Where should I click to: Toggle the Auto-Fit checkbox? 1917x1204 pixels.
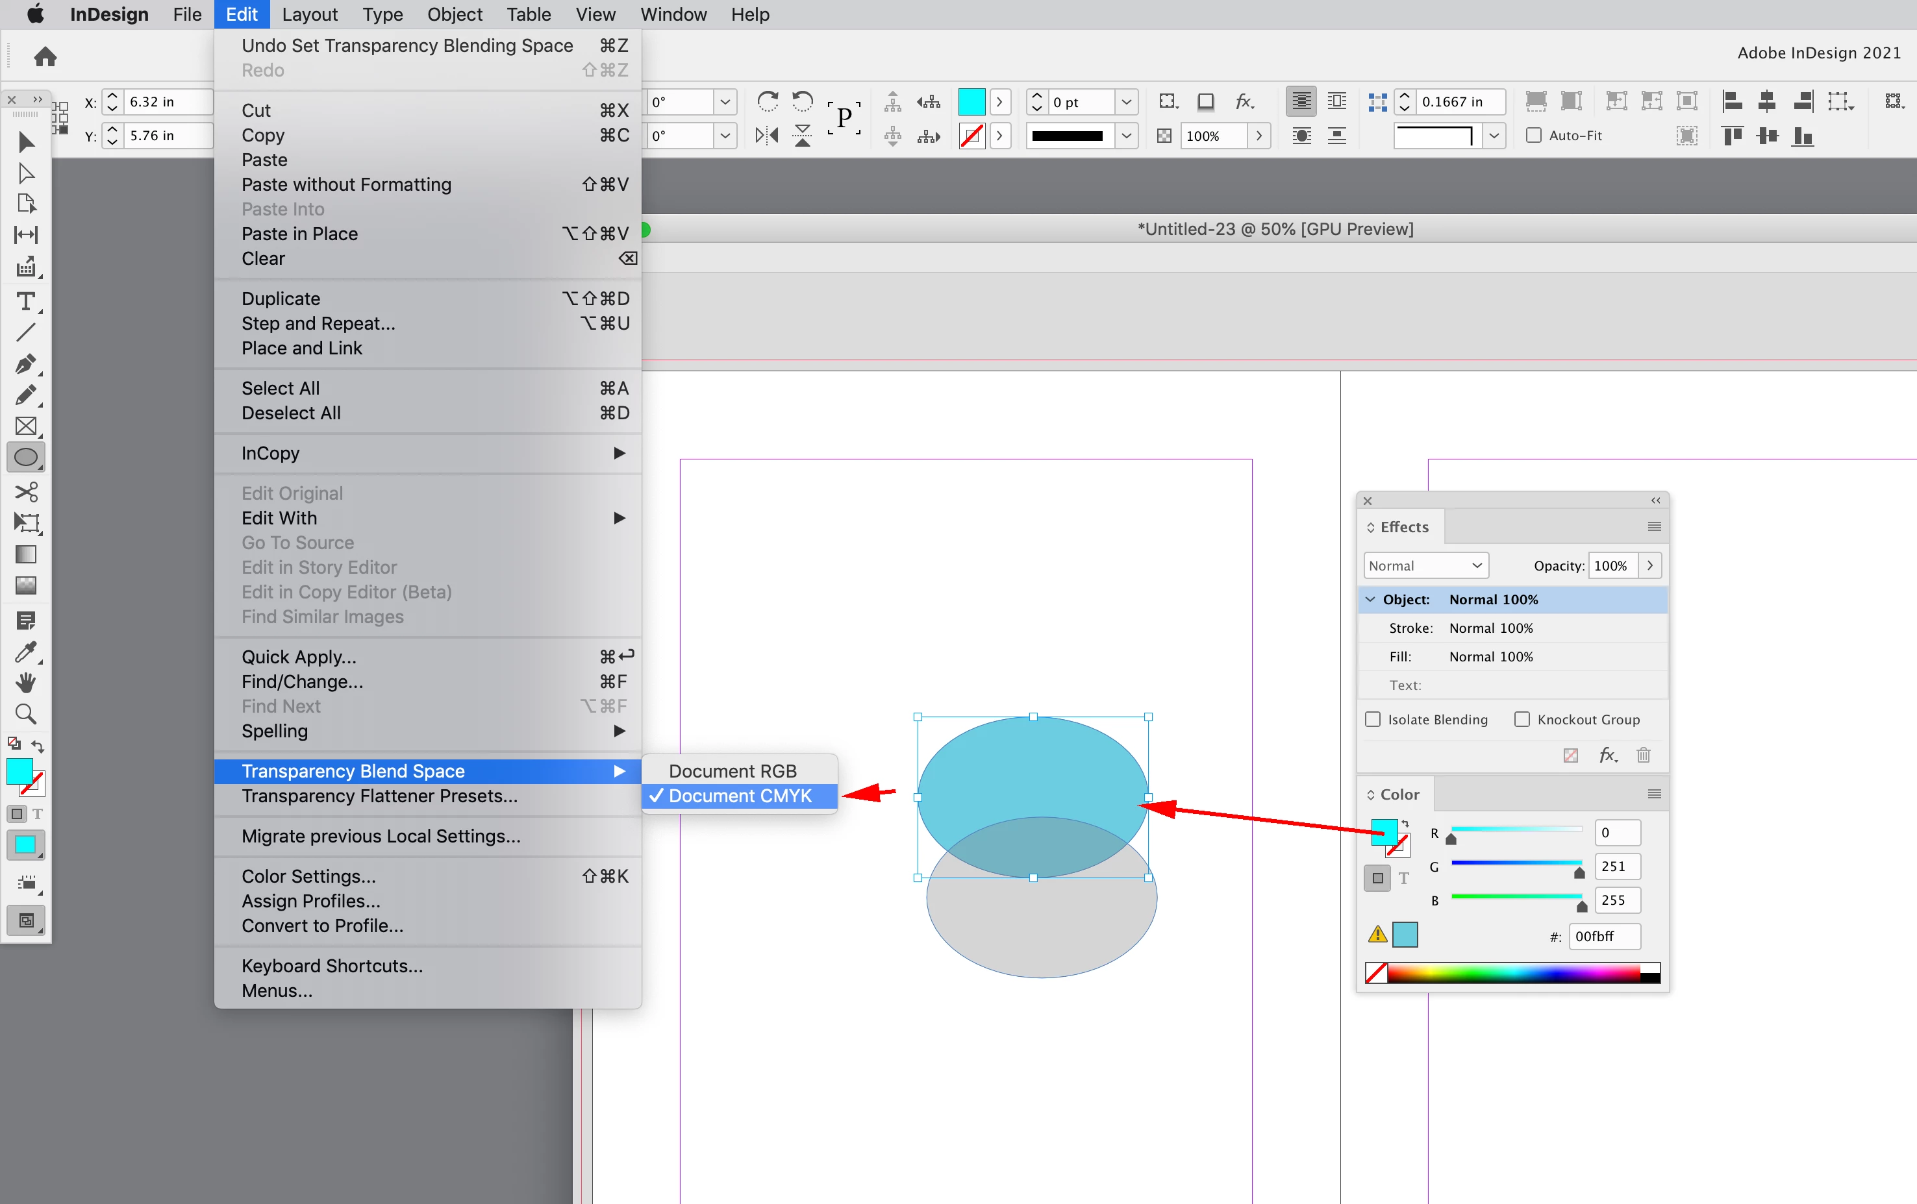1533,135
